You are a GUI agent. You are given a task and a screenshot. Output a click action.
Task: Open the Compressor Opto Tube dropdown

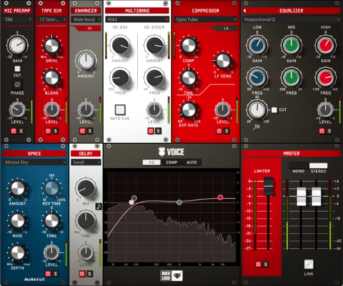click(206, 19)
